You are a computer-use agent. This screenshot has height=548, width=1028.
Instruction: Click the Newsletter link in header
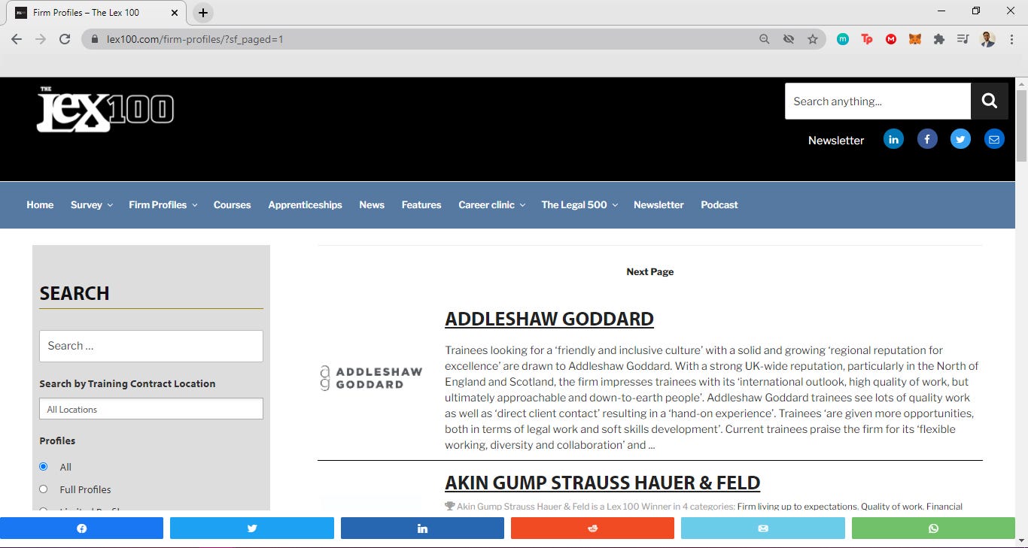click(836, 140)
